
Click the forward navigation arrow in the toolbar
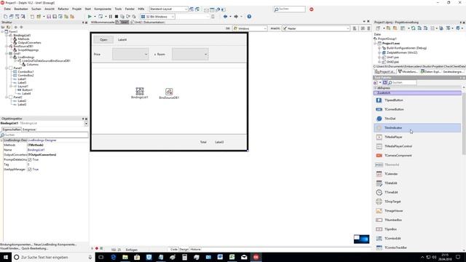236,17
